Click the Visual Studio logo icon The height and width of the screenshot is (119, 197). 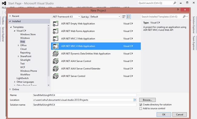(4, 3)
